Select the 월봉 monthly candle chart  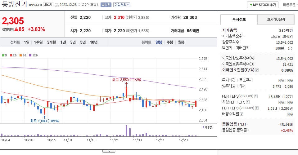click(x=181, y=42)
